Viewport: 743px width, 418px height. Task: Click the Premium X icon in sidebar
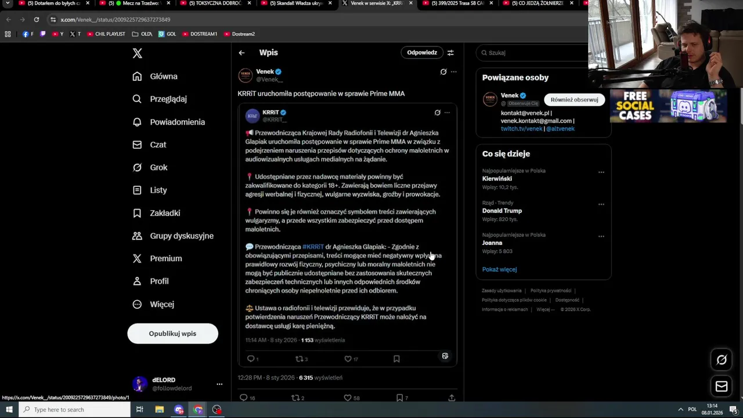coord(137,258)
